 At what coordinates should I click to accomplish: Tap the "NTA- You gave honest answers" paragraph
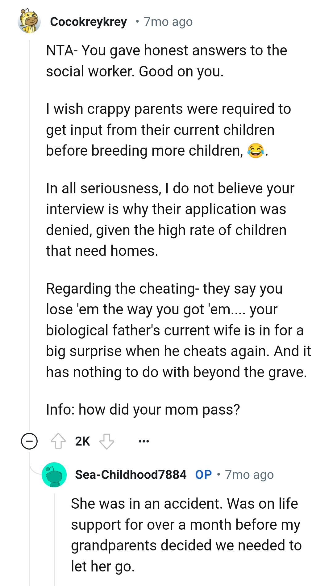[x=166, y=61]
